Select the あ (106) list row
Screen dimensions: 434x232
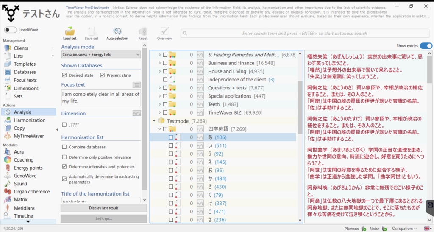223,137
